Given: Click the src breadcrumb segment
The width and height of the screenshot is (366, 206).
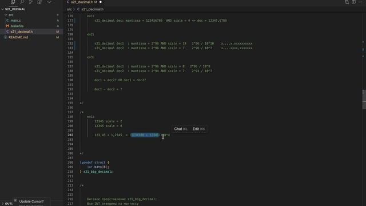Looking at the screenshot, I should pyautogui.click(x=69, y=9).
